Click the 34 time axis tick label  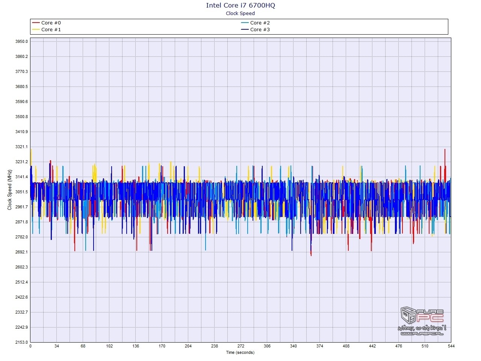click(x=57, y=346)
